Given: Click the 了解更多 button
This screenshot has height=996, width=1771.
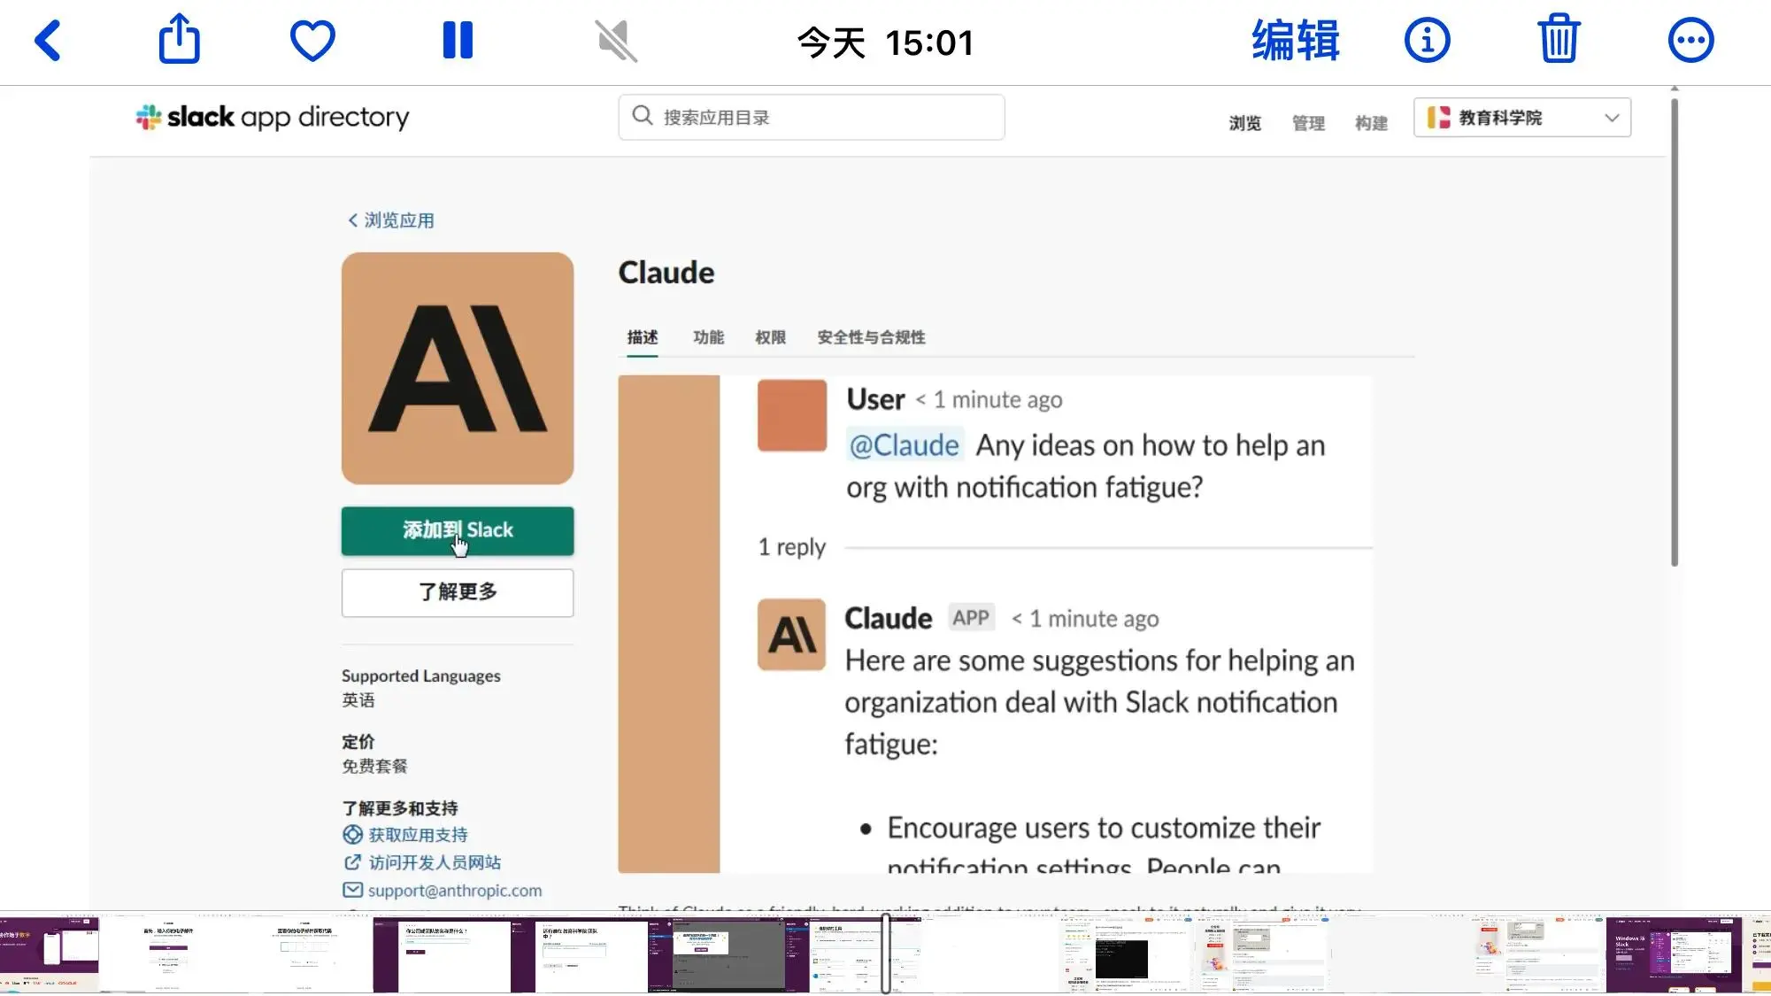Looking at the screenshot, I should (458, 592).
